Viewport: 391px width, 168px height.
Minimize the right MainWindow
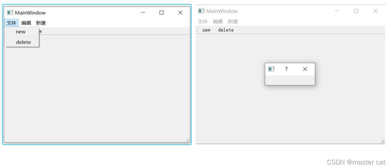click(337, 11)
